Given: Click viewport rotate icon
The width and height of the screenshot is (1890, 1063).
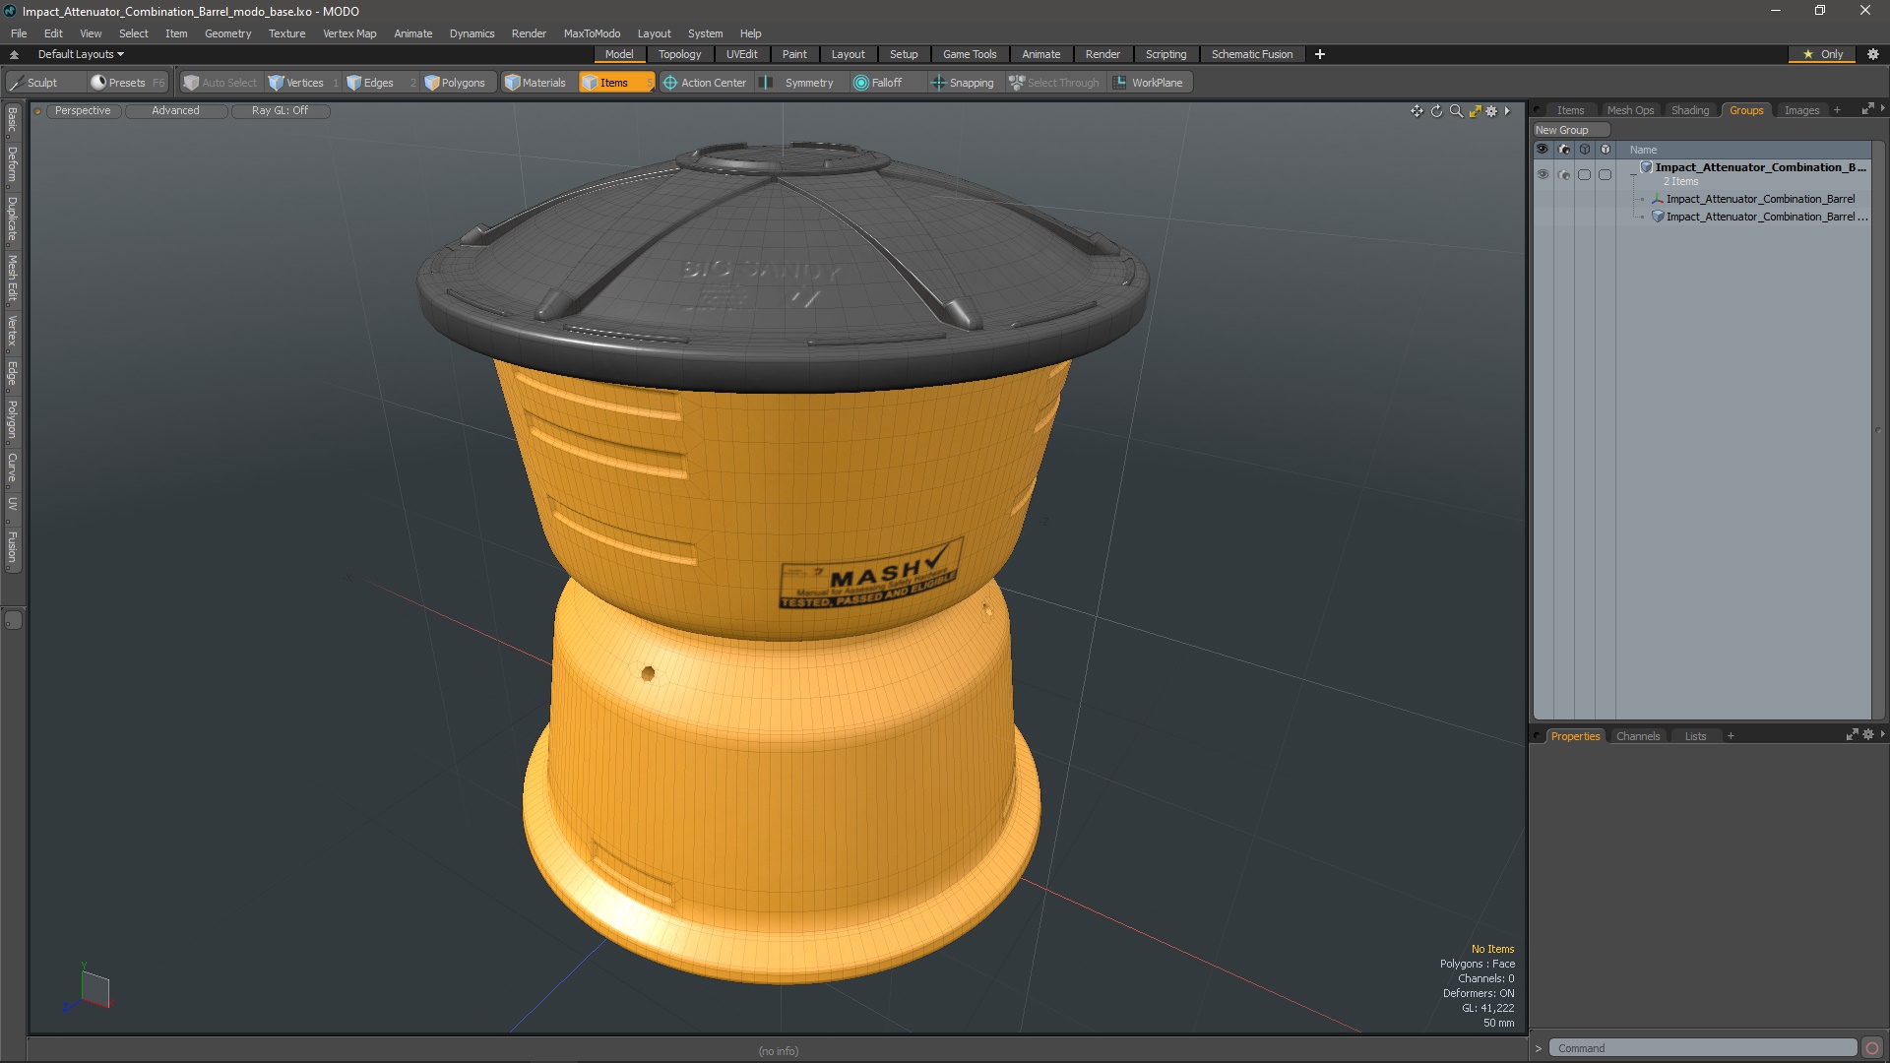Looking at the screenshot, I should [x=1436, y=111].
